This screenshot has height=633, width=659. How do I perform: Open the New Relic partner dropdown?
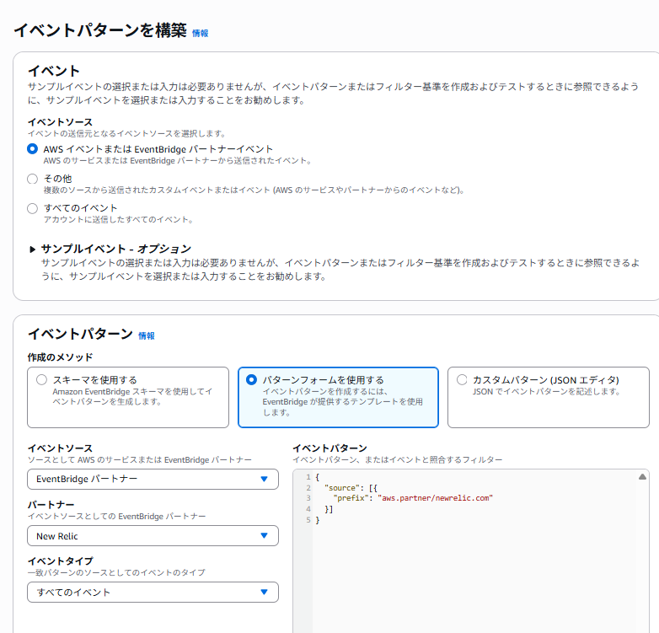pyautogui.click(x=153, y=535)
